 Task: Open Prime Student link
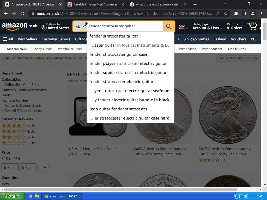click(212, 49)
